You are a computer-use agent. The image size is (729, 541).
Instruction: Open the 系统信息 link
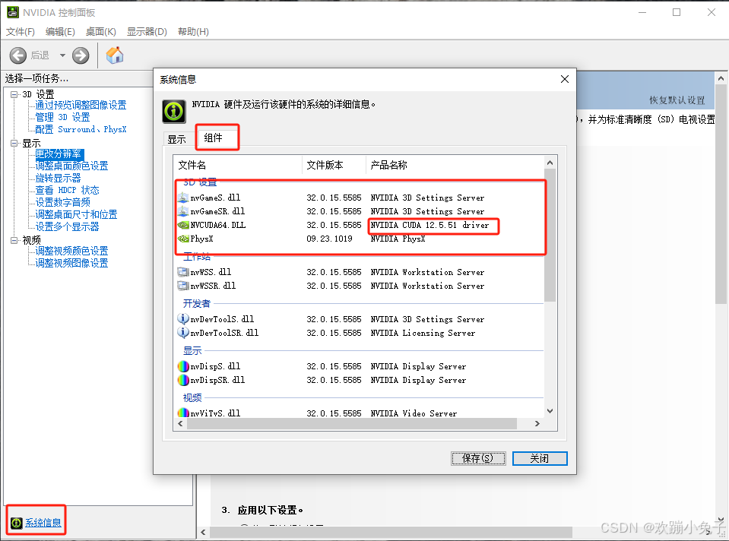point(43,523)
